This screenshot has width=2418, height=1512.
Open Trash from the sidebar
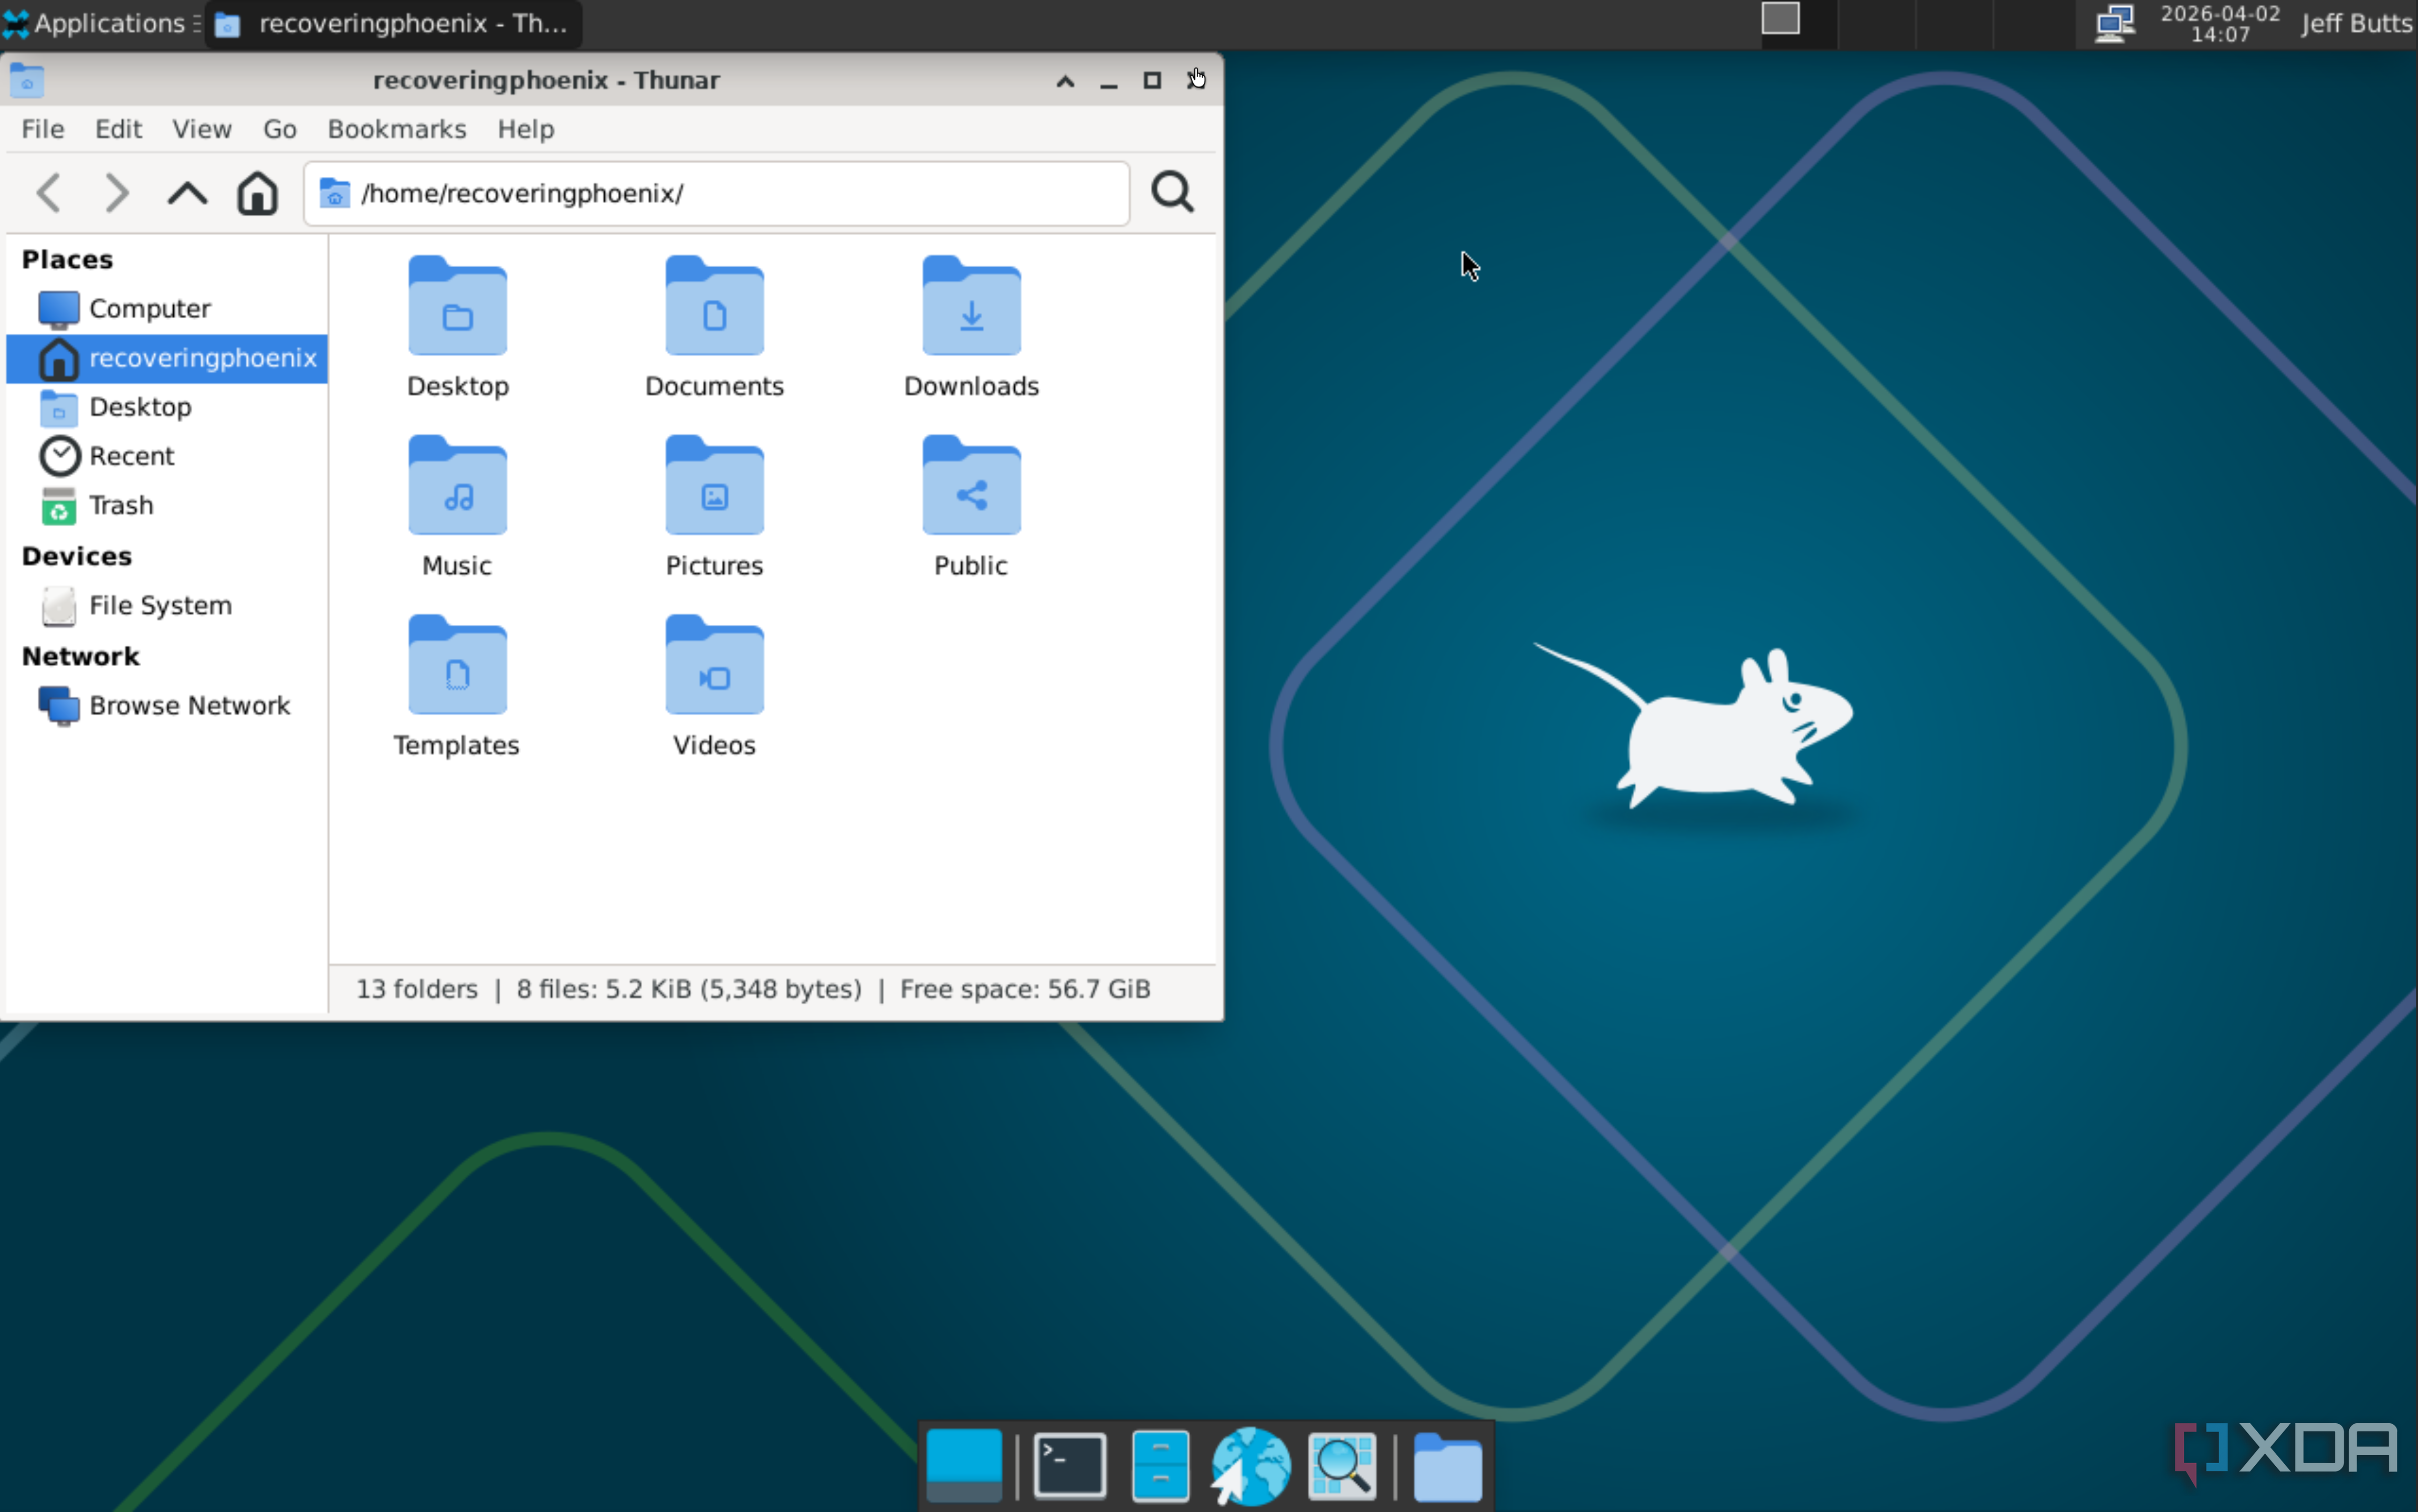167,505
